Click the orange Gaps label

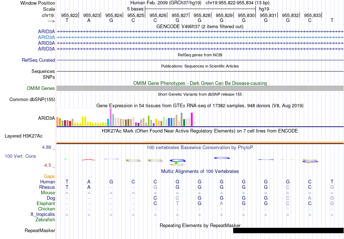49,176
